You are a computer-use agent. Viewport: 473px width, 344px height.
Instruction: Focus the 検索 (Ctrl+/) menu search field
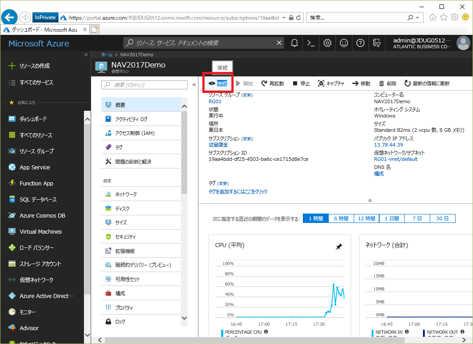pos(145,85)
